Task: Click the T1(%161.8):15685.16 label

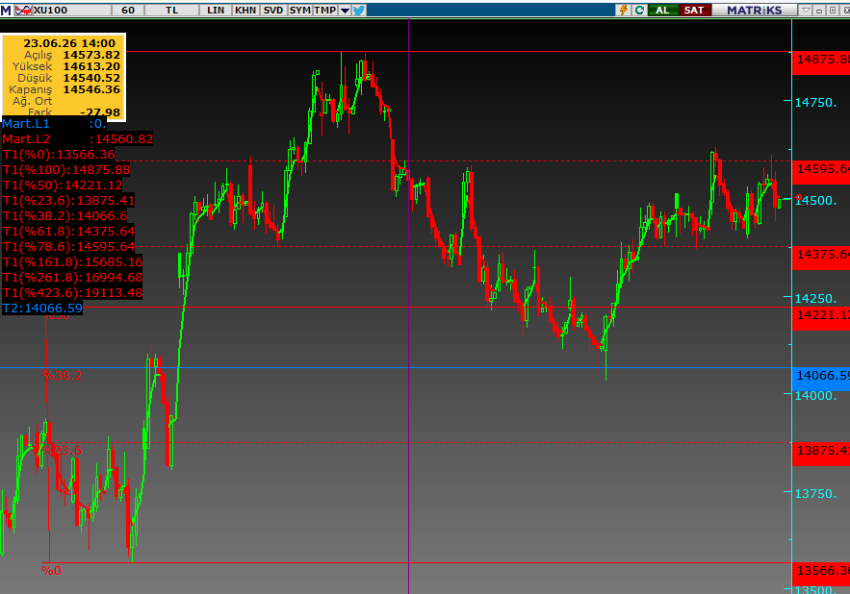Action: [x=72, y=262]
